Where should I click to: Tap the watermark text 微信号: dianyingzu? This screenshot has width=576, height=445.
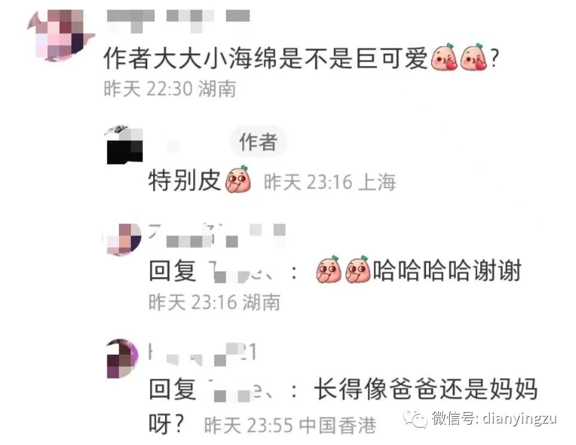[x=493, y=419]
